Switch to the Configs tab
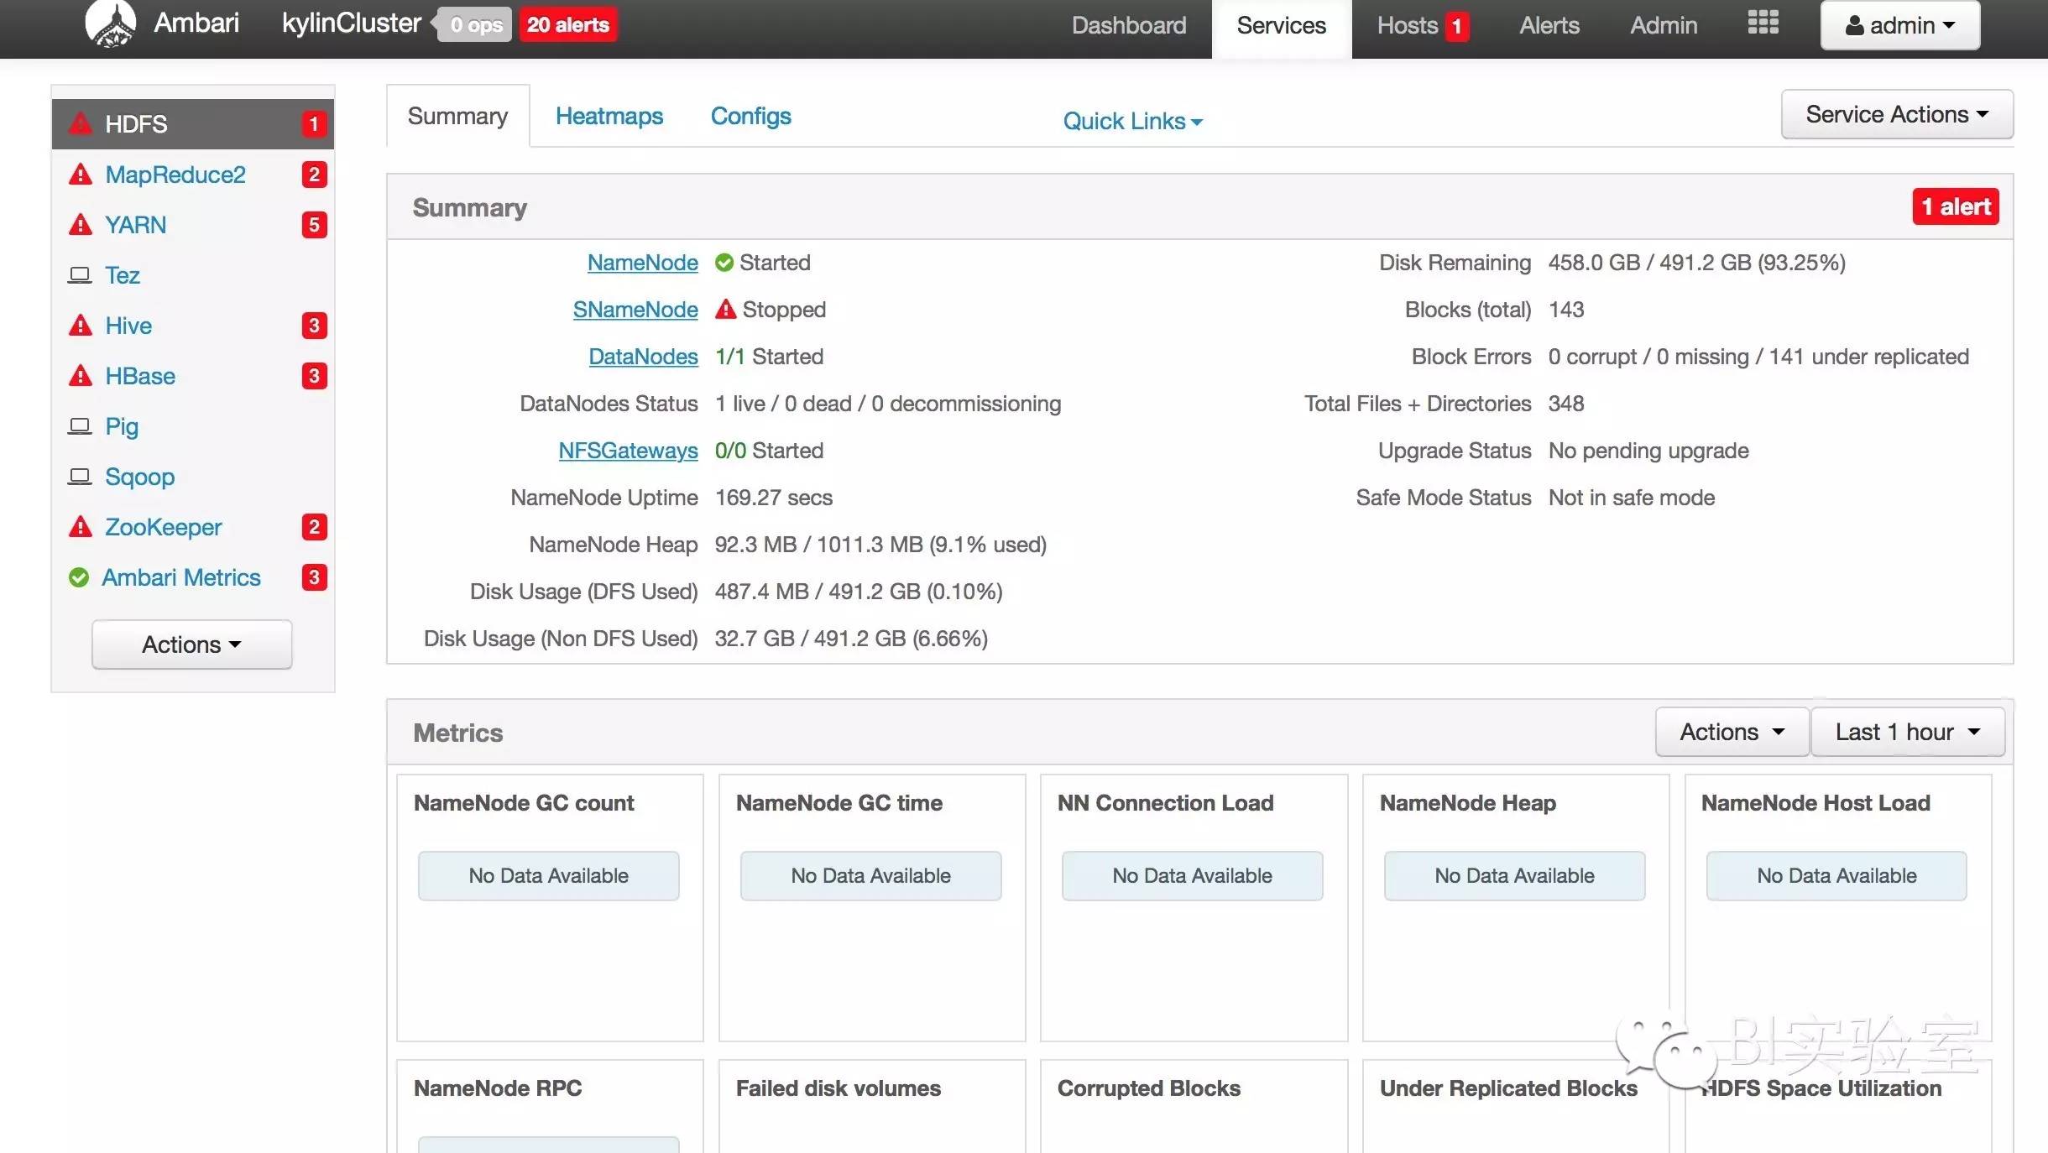The image size is (2048, 1153). pyautogui.click(x=751, y=116)
